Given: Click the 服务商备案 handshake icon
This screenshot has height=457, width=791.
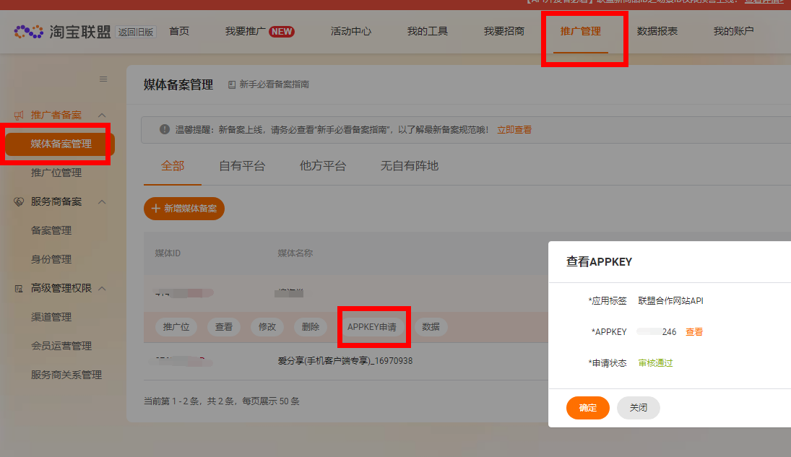Looking at the screenshot, I should click(x=19, y=202).
